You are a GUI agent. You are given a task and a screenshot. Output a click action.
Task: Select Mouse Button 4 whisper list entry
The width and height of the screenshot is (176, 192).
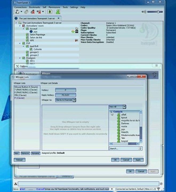pyautogui.click(x=26, y=87)
